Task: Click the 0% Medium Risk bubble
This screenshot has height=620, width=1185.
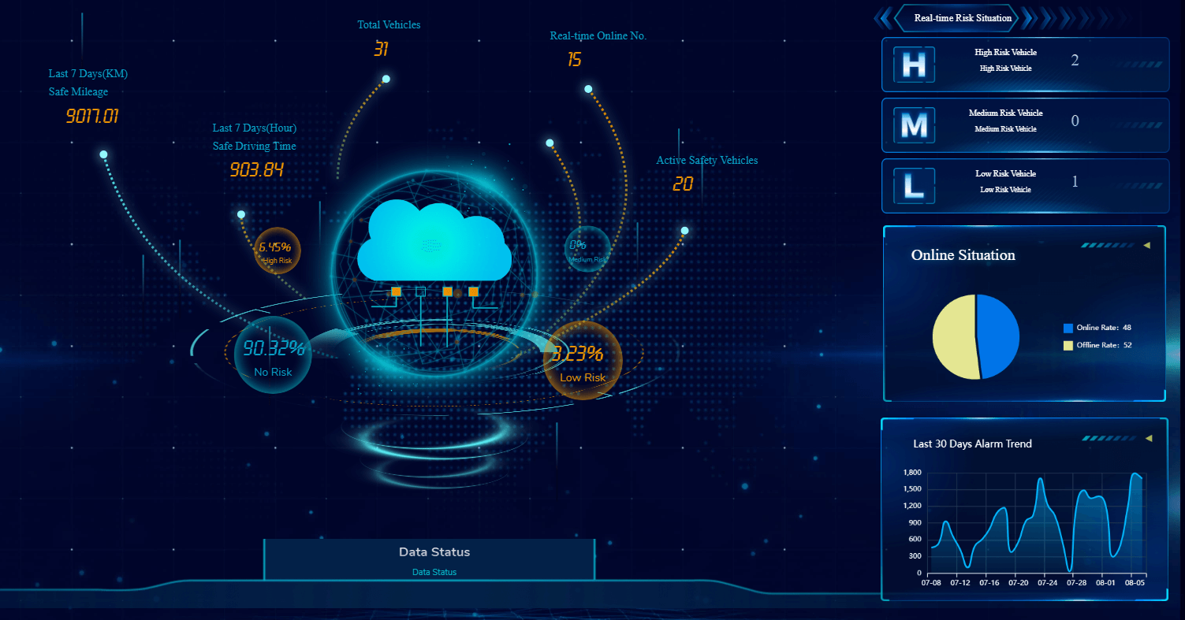Action: point(587,249)
